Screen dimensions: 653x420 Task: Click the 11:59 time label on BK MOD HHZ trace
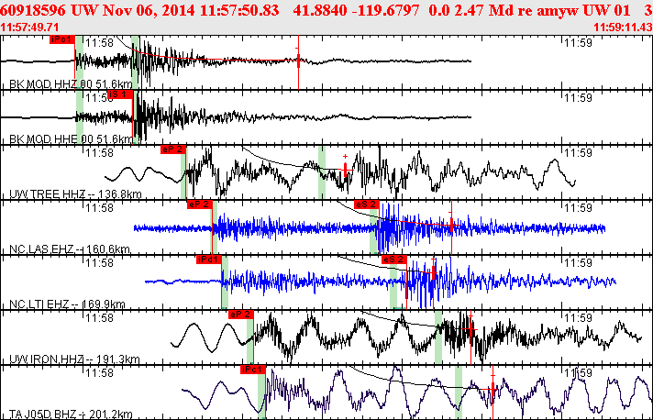[x=578, y=42]
